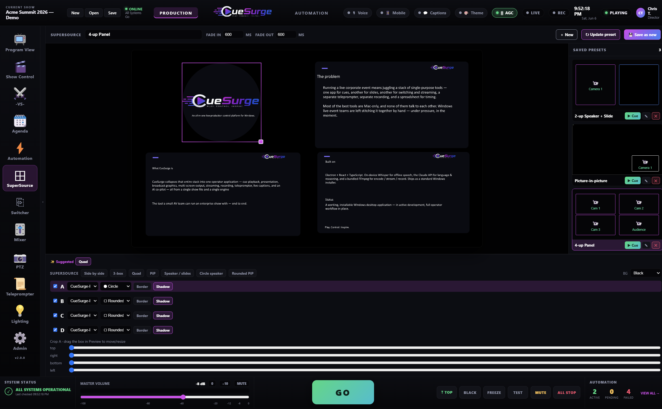The image size is (662, 409).
Task: Open box B Rounded shape dropdown
Action: pyautogui.click(x=116, y=301)
